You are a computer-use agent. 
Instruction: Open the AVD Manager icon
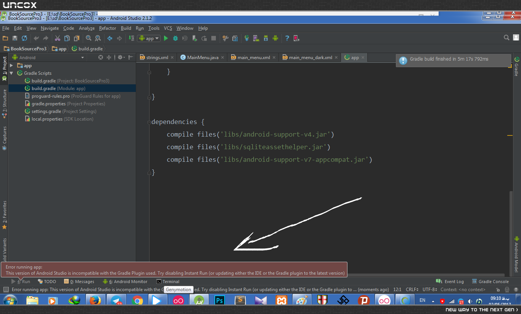(x=256, y=38)
